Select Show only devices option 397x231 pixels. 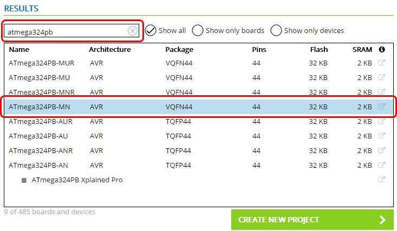pyautogui.click(x=276, y=30)
